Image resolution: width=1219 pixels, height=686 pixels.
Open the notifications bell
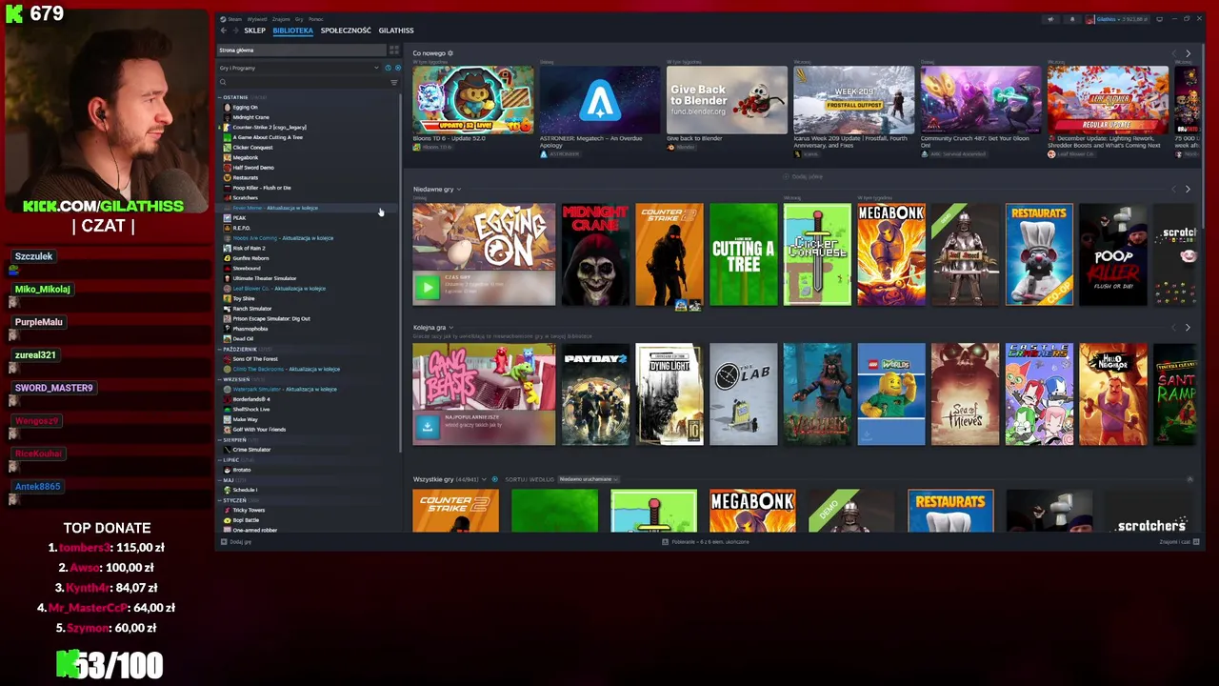(1071, 19)
